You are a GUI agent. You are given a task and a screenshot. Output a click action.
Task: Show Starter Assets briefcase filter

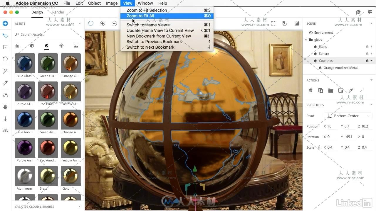[x=17, y=46]
